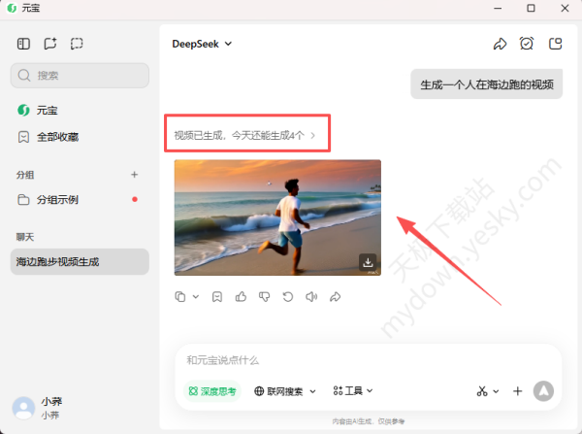Screen dimensions: 582x434
Task: Like the response with thumbs up
Action: (240, 296)
